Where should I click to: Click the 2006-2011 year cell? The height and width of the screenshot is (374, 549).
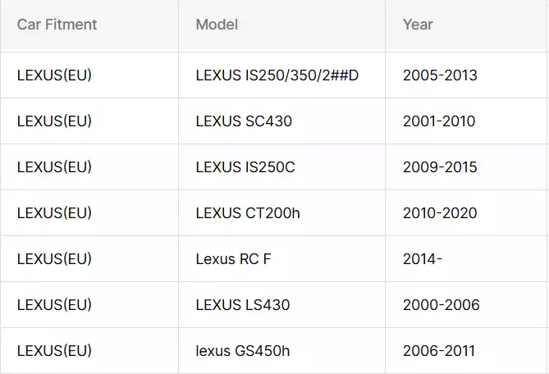439,351
